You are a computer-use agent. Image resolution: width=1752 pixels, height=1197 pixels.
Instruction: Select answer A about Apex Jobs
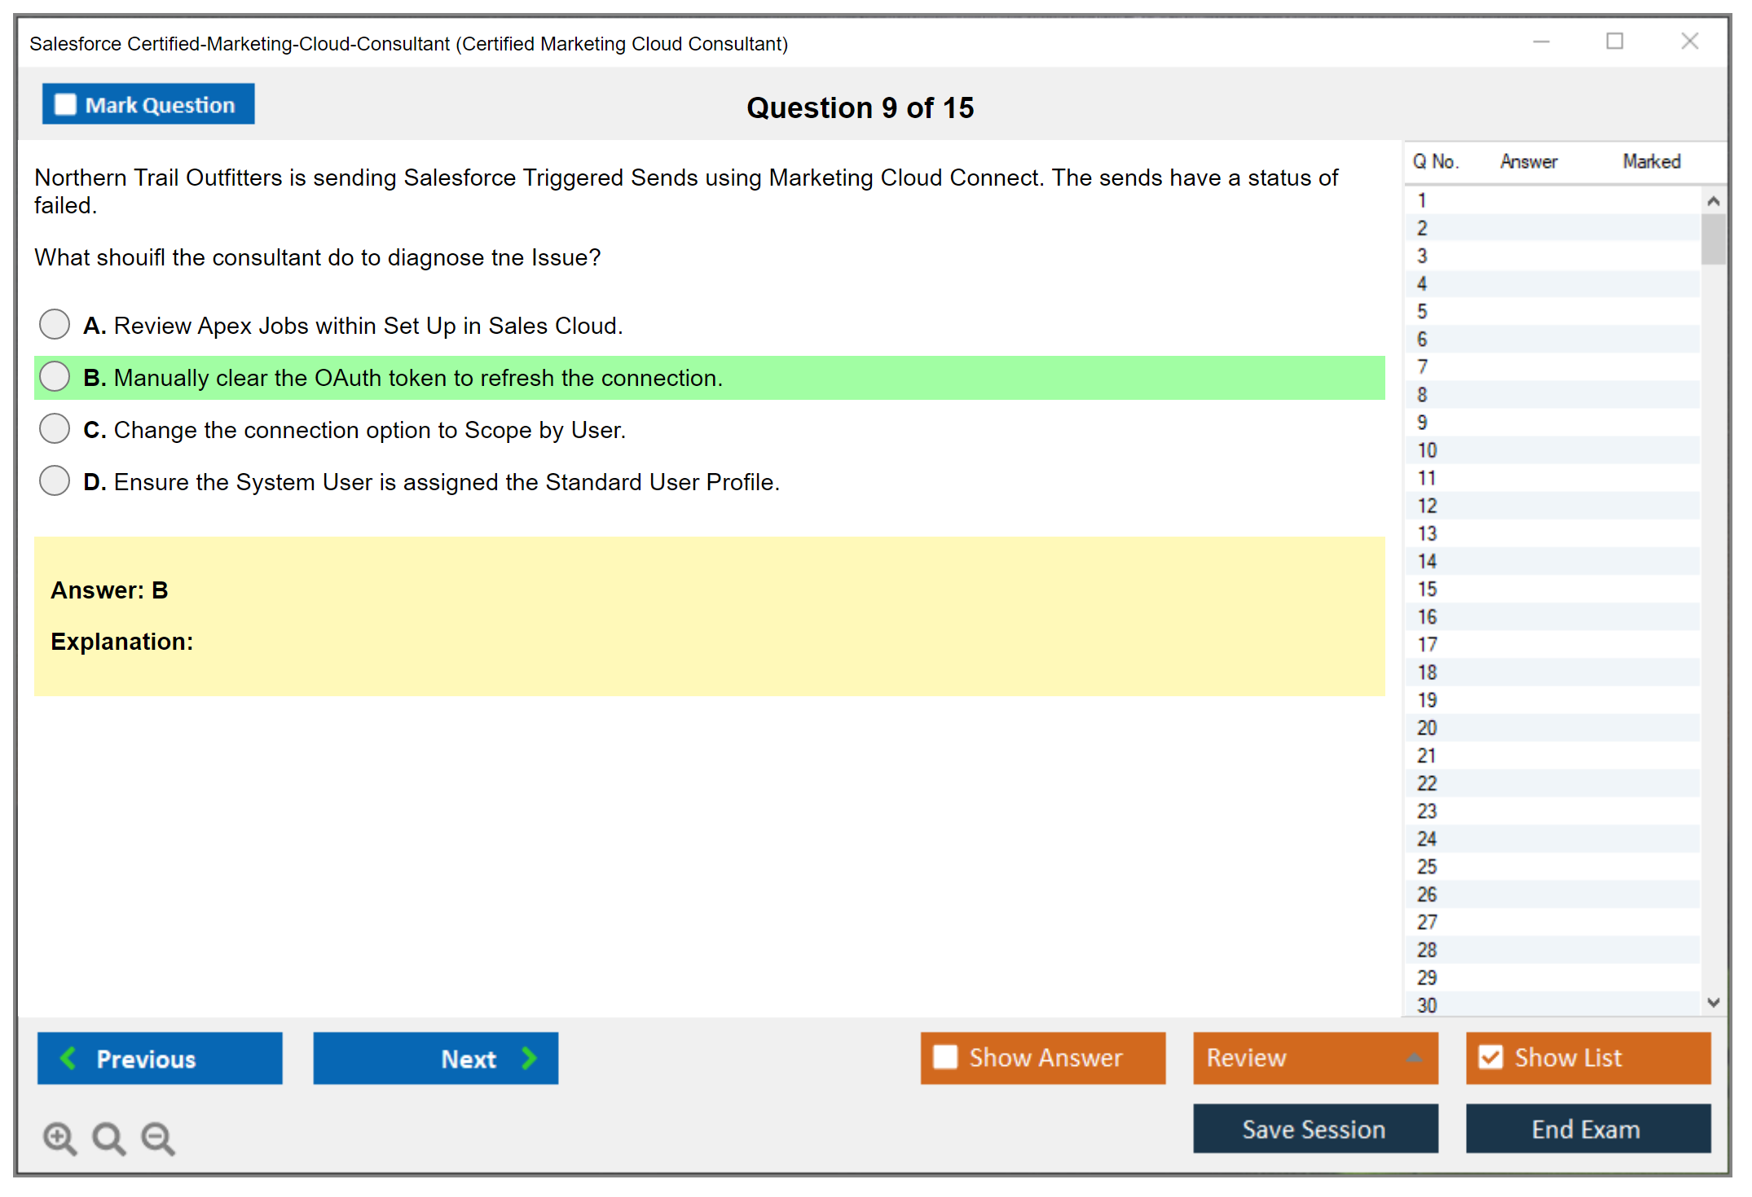point(55,324)
